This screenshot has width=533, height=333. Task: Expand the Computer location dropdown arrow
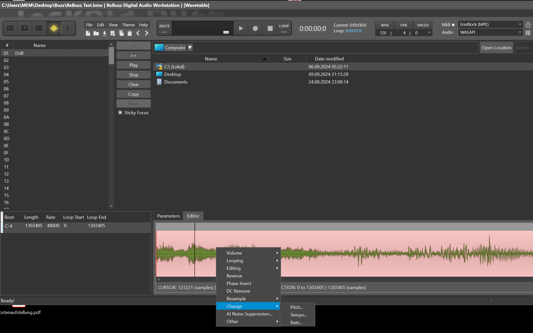coord(190,47)
